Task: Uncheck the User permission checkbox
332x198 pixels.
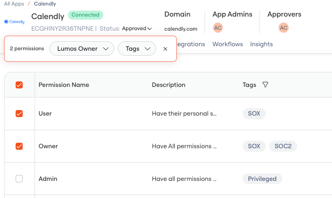Action: pyautogui.click(x=19, y=114)
